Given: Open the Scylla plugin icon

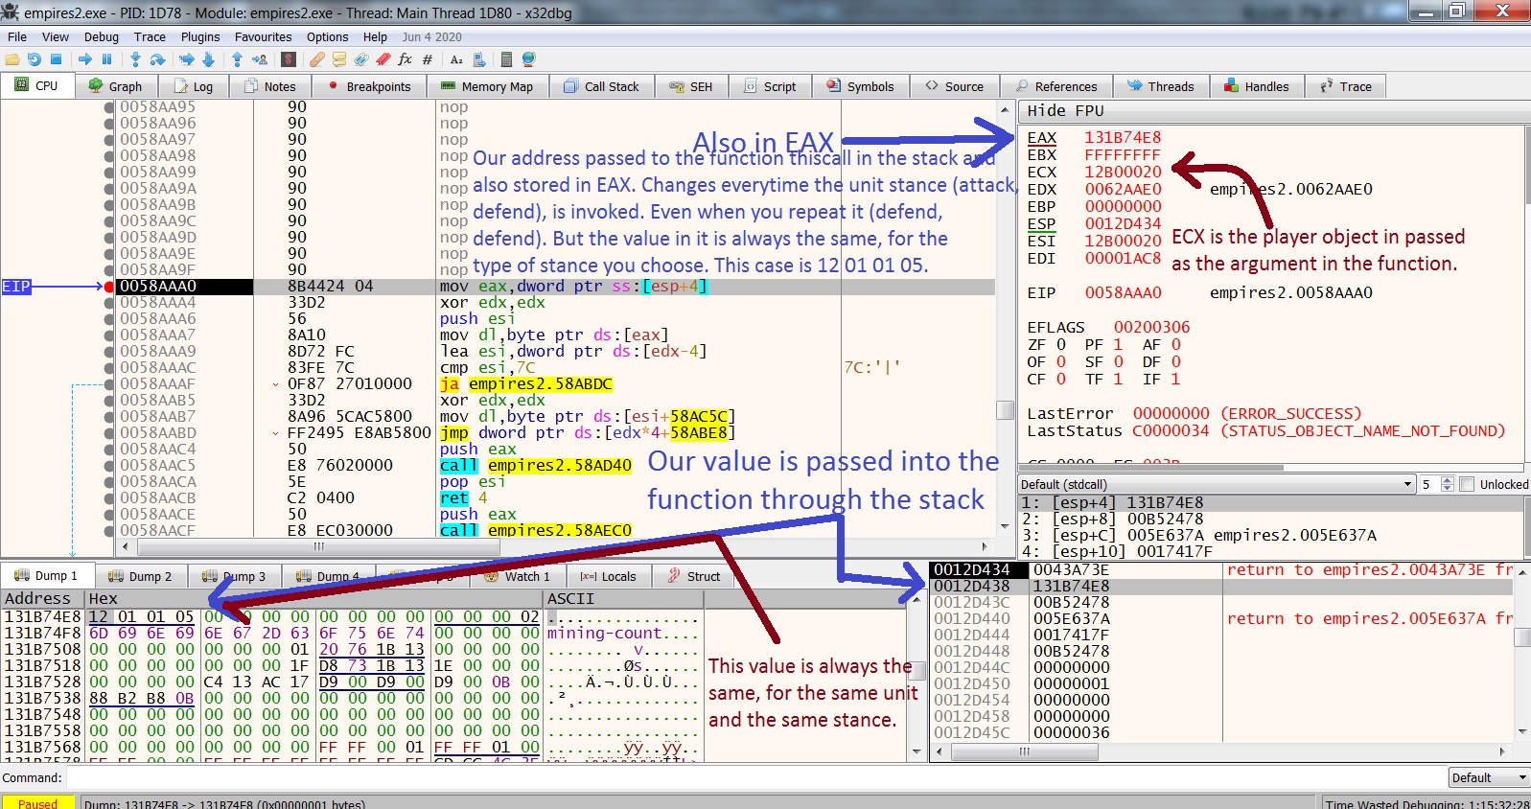Looking at the screenshot, I should [x=289, y=59].
